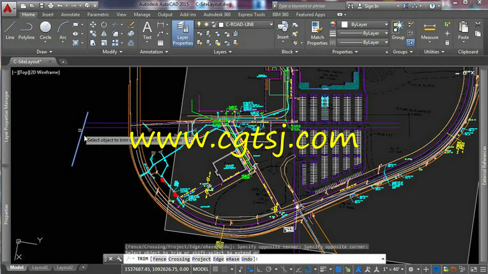Click the Linear dimension icon
488x274 pixels.
[160, 24]
